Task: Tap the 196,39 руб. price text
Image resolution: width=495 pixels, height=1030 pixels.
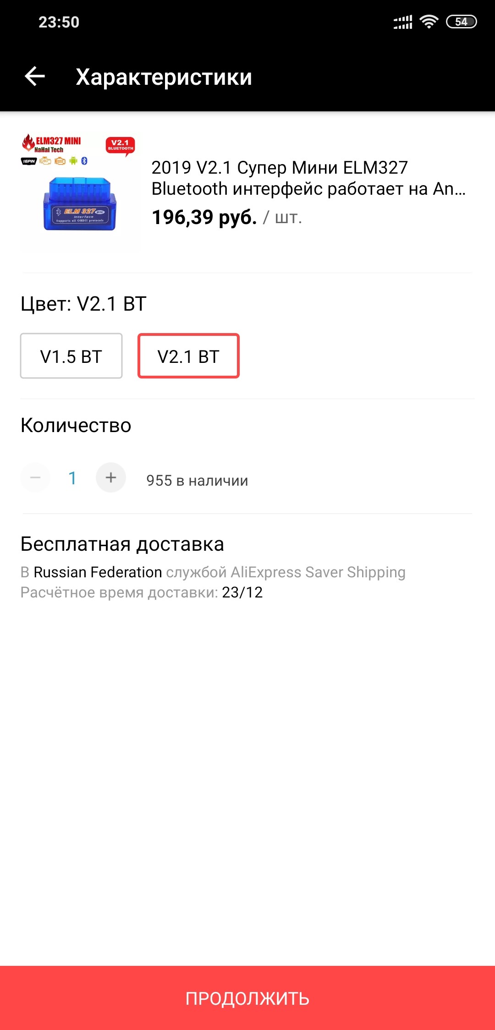Action: 204,217
